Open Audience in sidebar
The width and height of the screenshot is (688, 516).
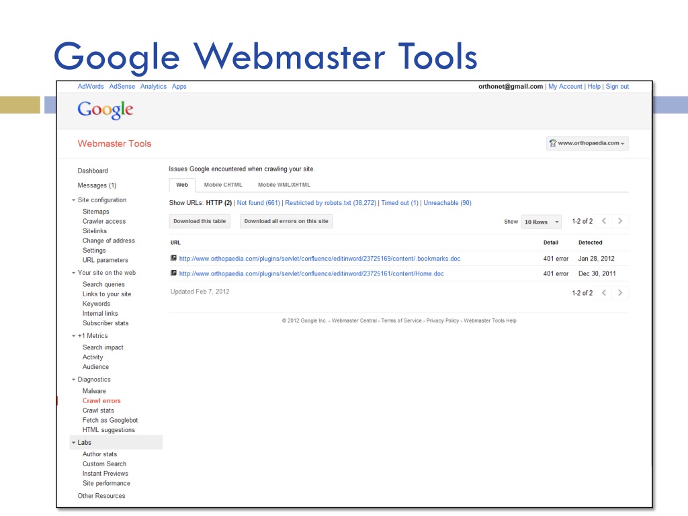point(95,367)
